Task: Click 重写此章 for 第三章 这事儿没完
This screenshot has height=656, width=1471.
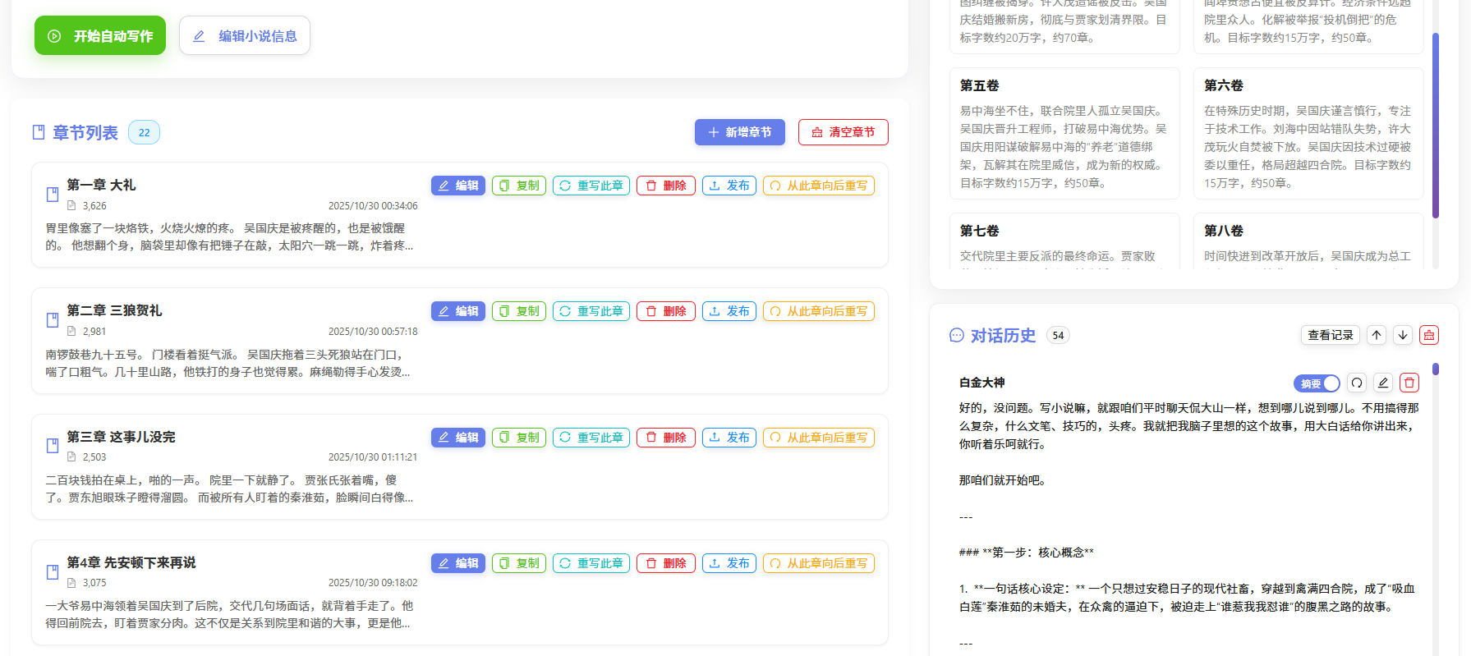Action: pos(591,438)
